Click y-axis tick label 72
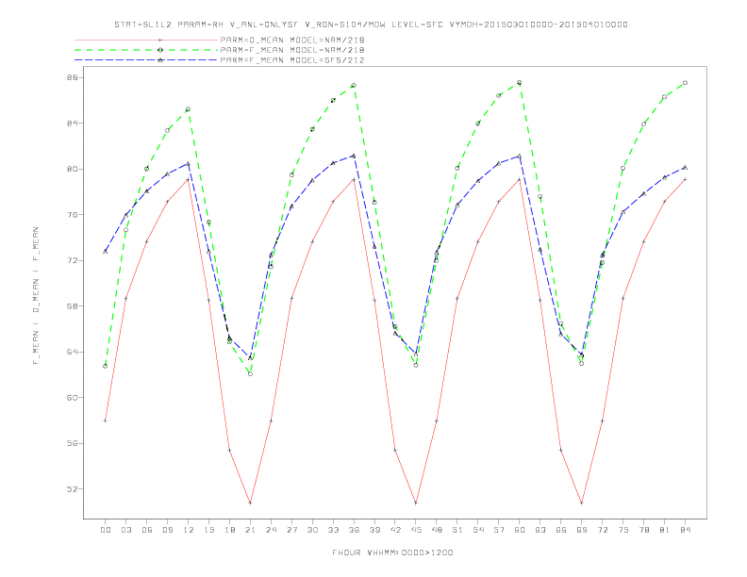The width and height of the screenshot is (747, 577). tap(73, 260)
